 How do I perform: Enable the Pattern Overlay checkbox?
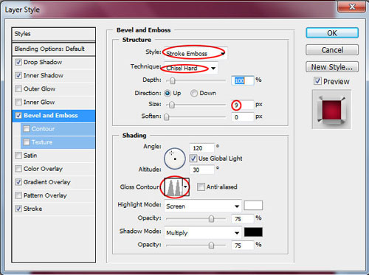pos(18,195)
